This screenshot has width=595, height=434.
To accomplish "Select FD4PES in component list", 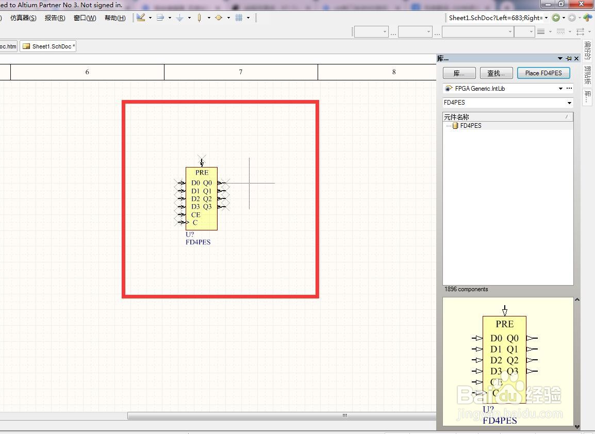I will pos(471,126).
